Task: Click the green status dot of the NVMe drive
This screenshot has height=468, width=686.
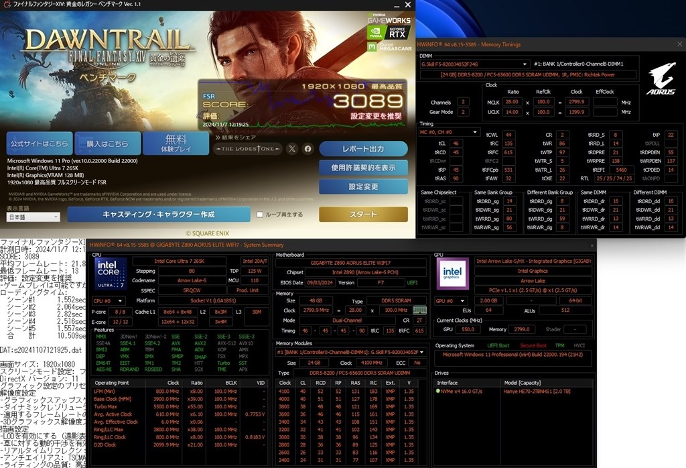Action: point(438,391)
